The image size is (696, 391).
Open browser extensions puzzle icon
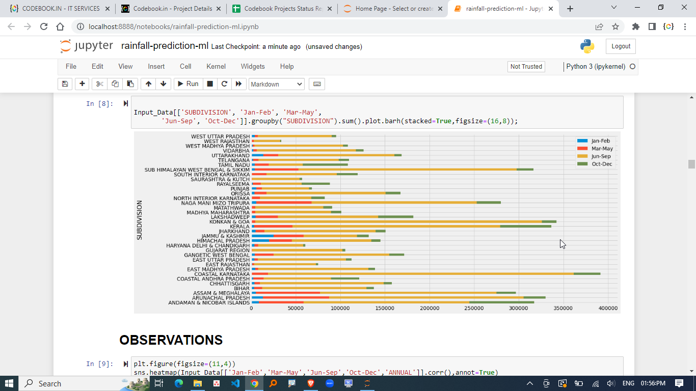(635, 26)
